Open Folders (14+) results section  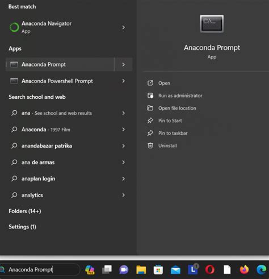click(x=25, y=211)
